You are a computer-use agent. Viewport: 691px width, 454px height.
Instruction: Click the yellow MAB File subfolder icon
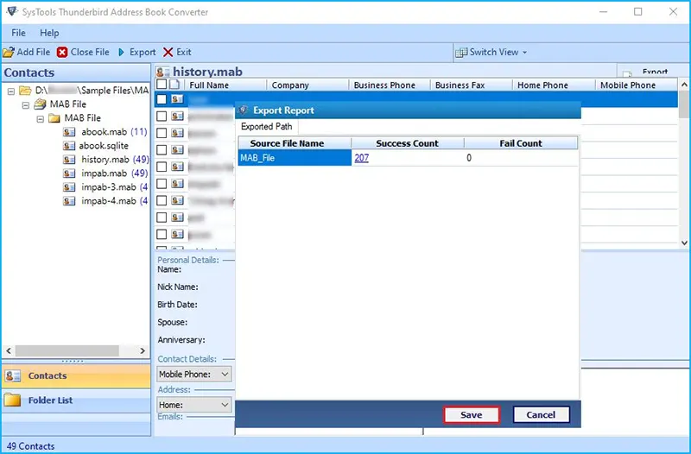[x=54, y=118]
